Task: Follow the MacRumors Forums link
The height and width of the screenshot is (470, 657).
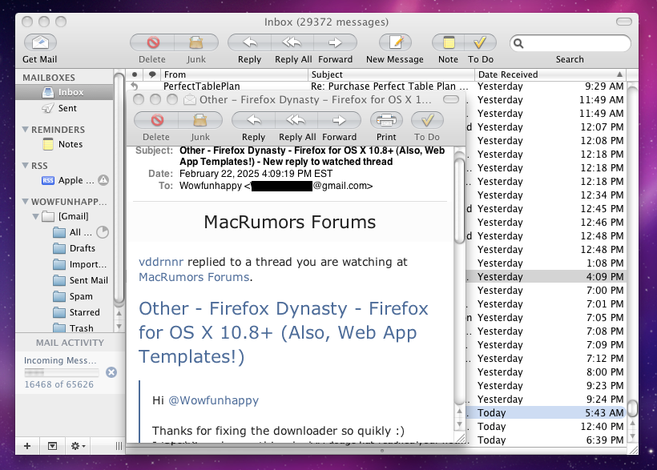Action: tap(194, 277)
